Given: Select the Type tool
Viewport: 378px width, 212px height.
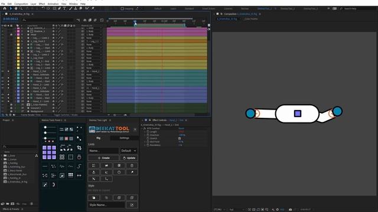Looking at the screenshot, I should click(64, 8).
